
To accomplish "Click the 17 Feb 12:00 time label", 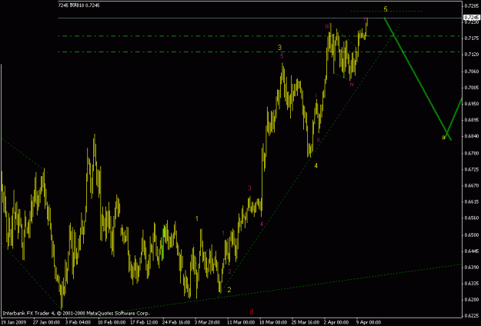I will point(144,322).
